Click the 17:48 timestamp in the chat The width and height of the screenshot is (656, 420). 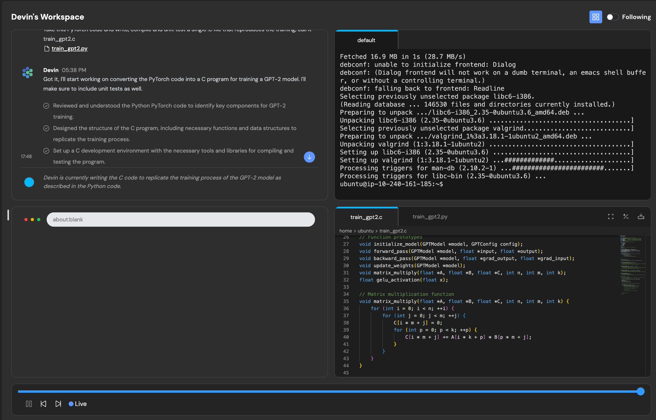coord(26,156)
